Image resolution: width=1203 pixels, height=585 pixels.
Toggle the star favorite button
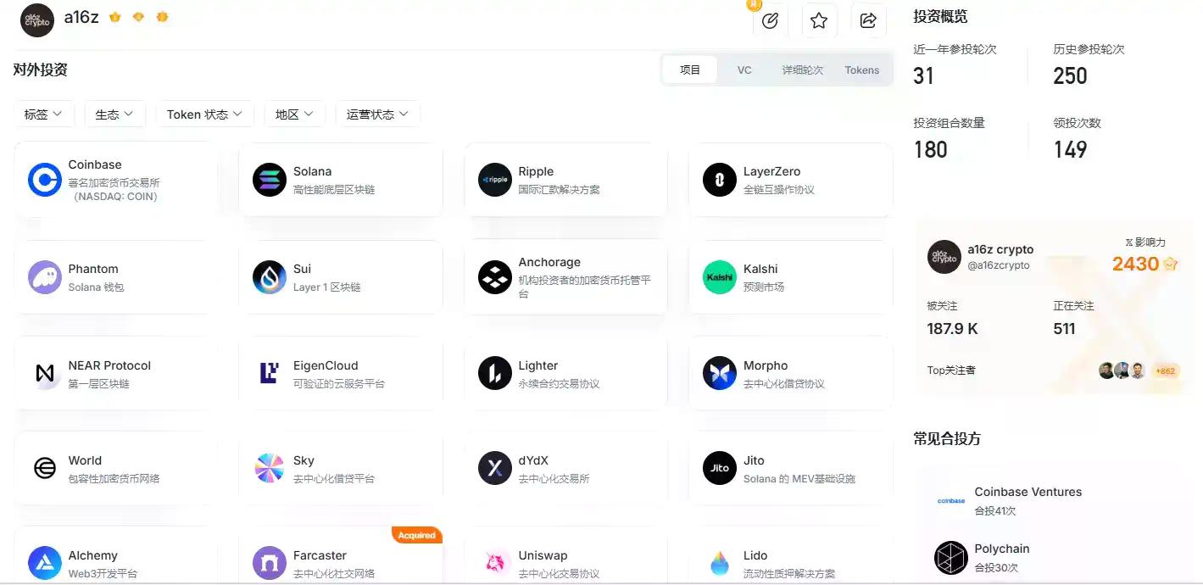(819, 19)
